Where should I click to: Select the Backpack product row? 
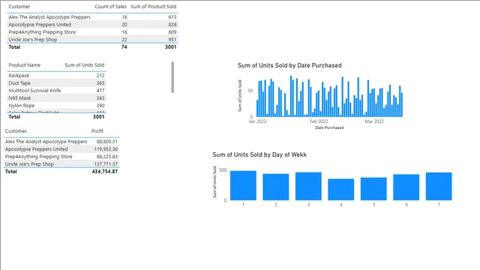tap(57, 75)
